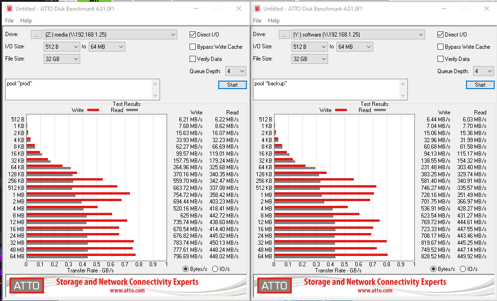Close the Y: software benchmark window
This screenshot has width=497, height=301.
pyautogui.click(x=487, y=8)
